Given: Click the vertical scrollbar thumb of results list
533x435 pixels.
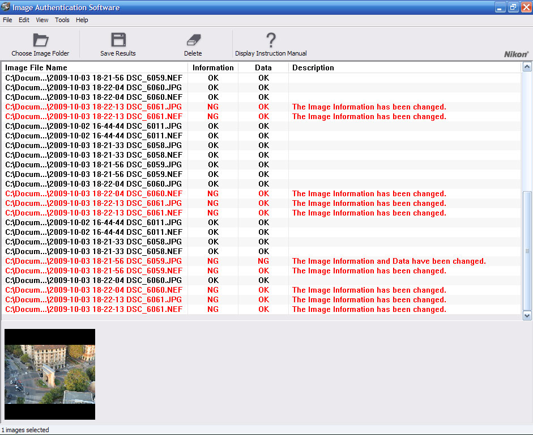Looking at the screenshot, I should (x=527, y=251).
